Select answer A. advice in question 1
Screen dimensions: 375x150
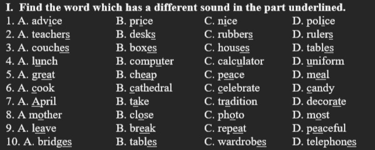point(40,21)
